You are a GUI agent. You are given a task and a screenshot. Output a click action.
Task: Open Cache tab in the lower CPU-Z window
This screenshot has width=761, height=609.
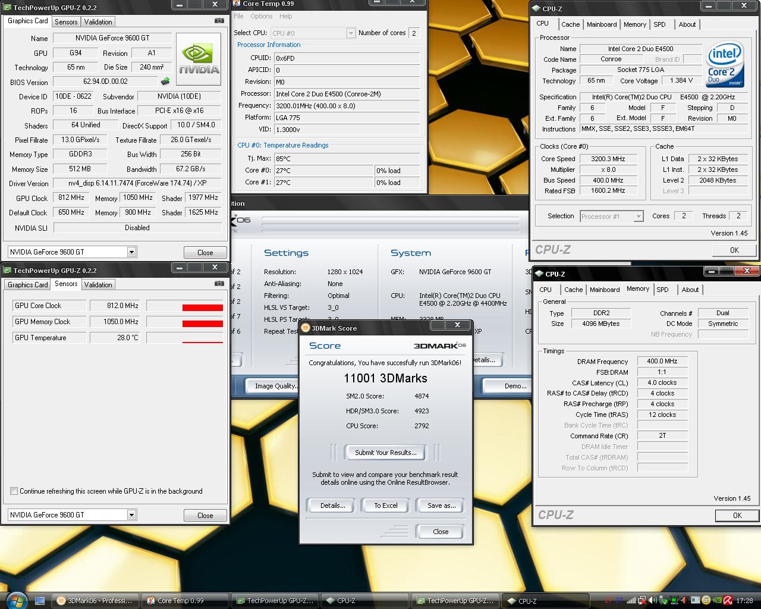point(573,290)
